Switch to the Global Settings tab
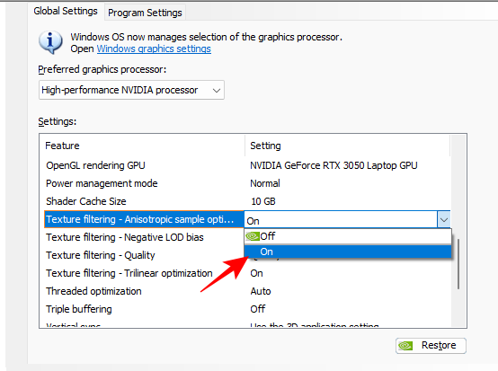This screenshot has width=498, height=371. click(66, 12)
